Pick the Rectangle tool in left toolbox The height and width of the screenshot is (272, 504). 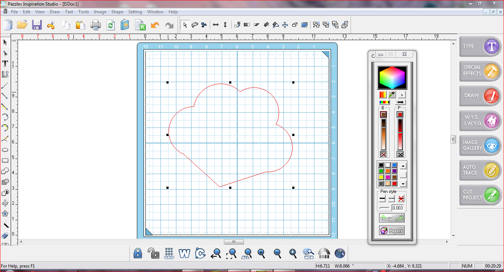(x=5, y=160)
